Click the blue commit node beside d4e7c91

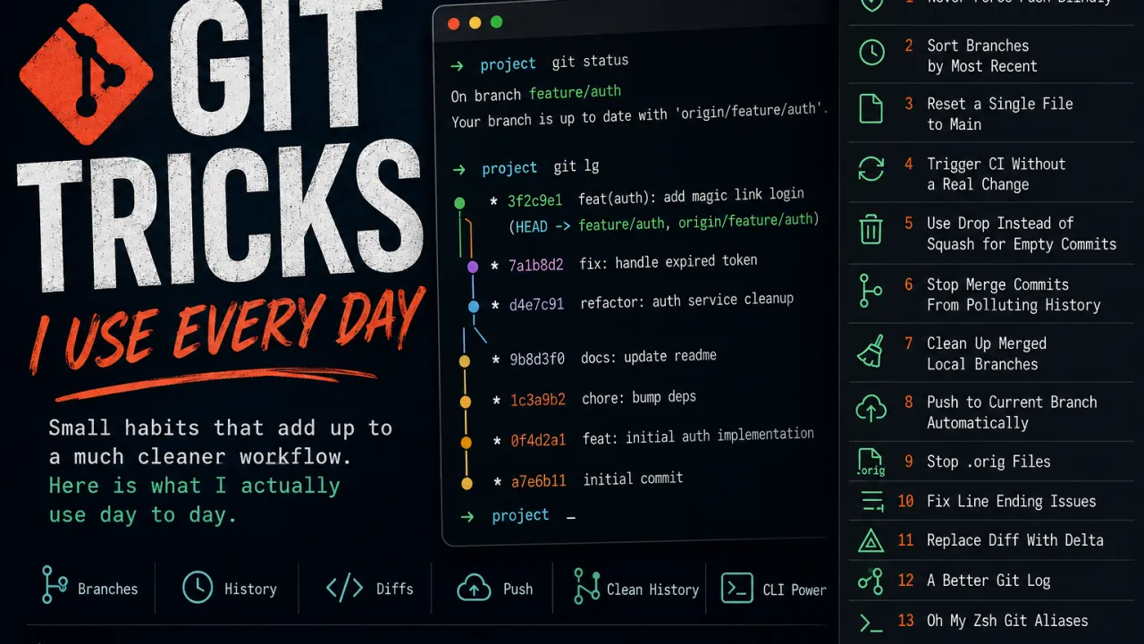point(474,306)
